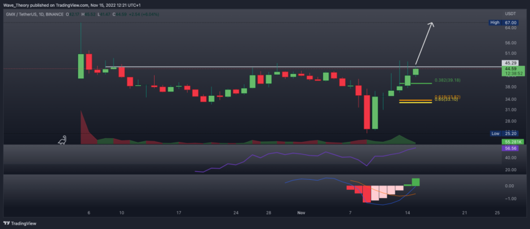This screenshot has height=229, width=530.
Task: Click the purple RSI line
Action: 304,159
